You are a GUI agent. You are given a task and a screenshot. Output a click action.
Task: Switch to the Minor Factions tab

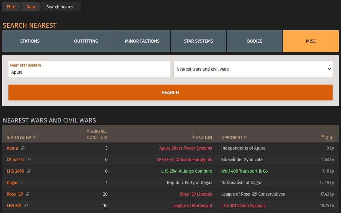tap(142, 41)
